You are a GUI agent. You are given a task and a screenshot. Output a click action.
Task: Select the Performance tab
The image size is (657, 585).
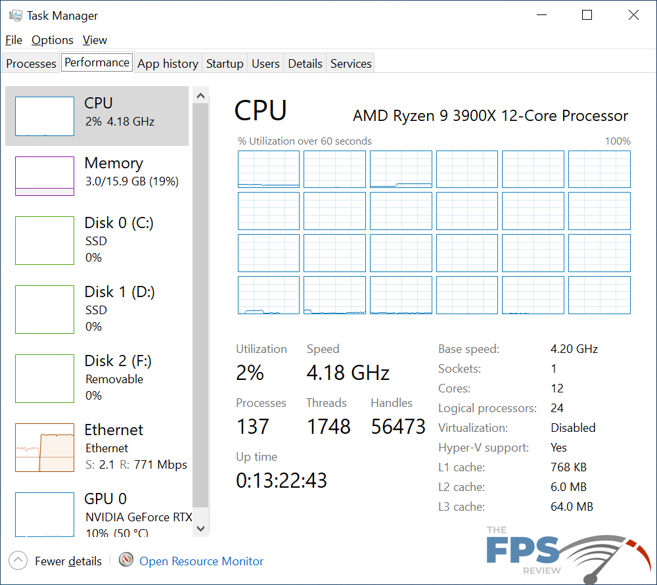(x=97, y=62)
